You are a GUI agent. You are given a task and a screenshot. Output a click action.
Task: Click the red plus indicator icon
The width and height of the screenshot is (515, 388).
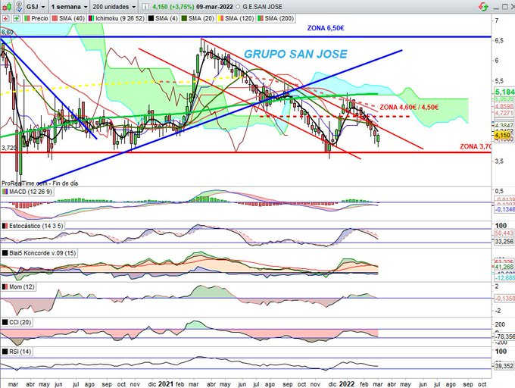point(5,18)
